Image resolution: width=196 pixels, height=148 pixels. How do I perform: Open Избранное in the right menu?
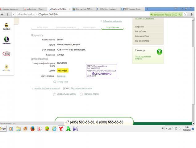click(140, 27)
